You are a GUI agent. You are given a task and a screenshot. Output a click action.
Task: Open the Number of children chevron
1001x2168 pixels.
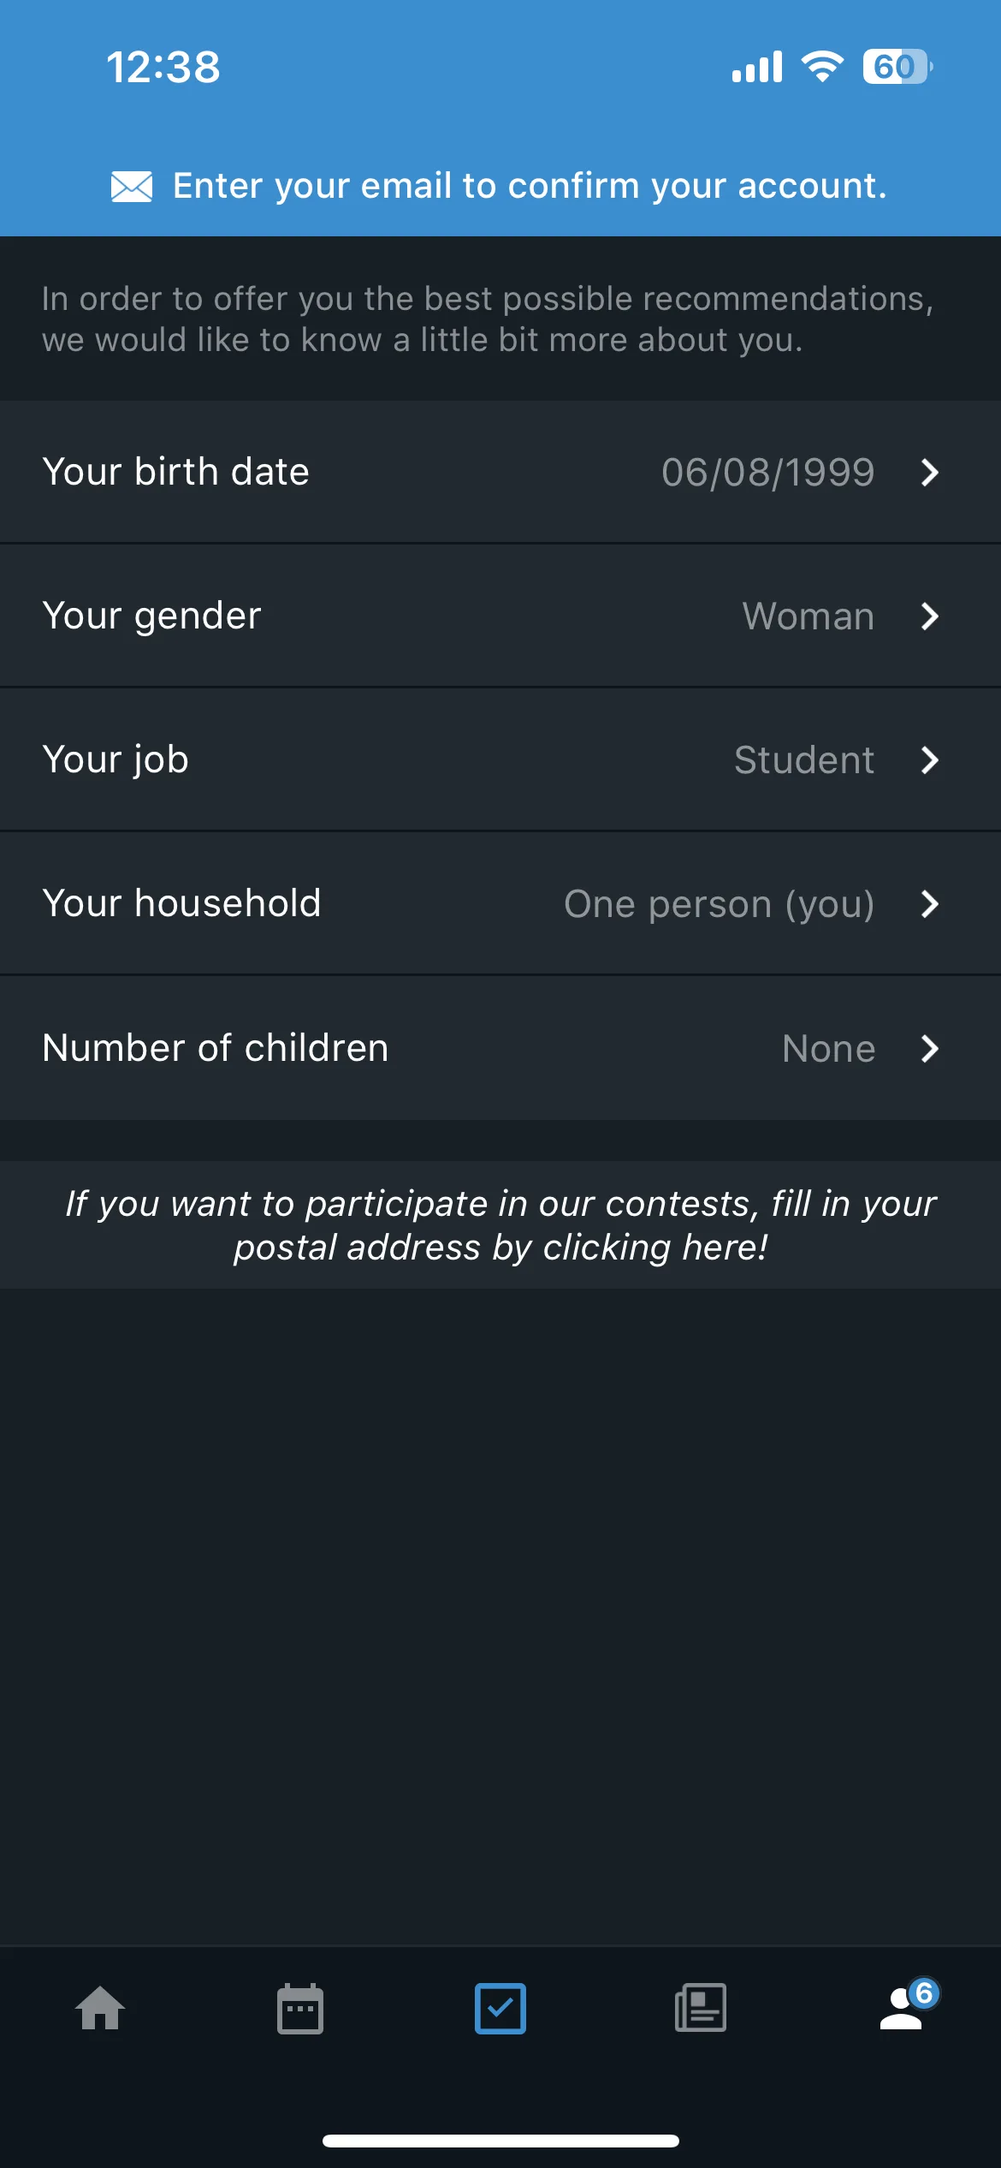pos(930,1049)
